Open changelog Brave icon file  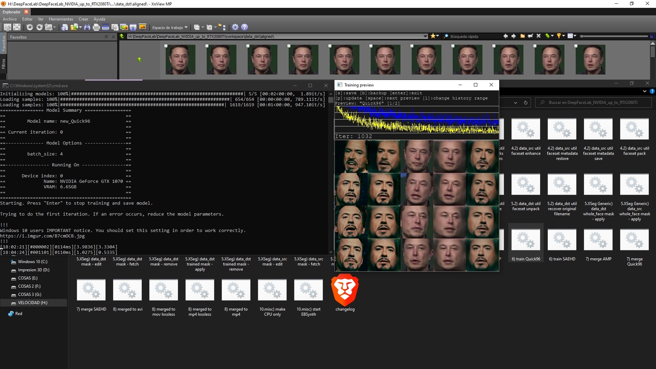tap(345, 293)
